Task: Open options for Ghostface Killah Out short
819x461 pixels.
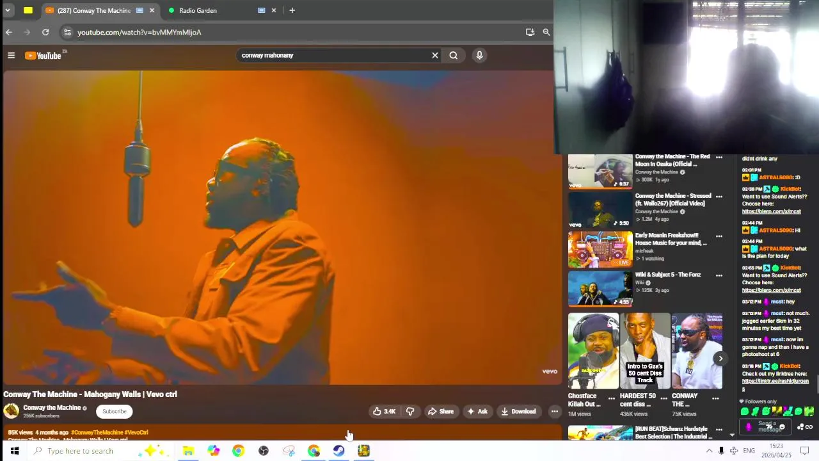Action: click(612, 398)
